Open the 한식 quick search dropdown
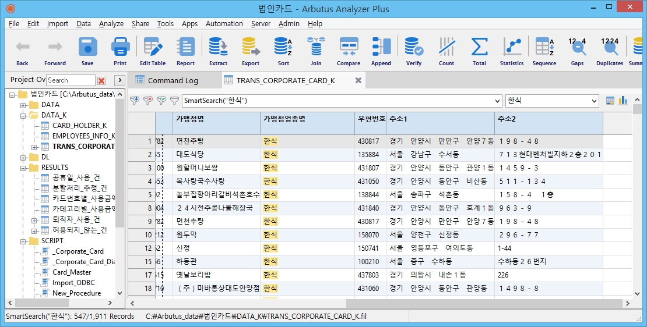Viewport: 647px width, 327px height. (594, 101)
